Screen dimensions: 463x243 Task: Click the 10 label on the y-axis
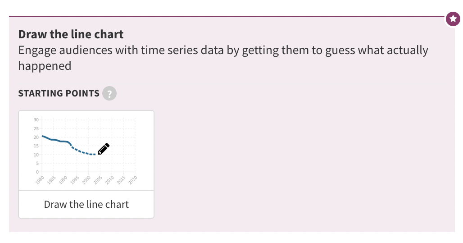click(36, 155)
